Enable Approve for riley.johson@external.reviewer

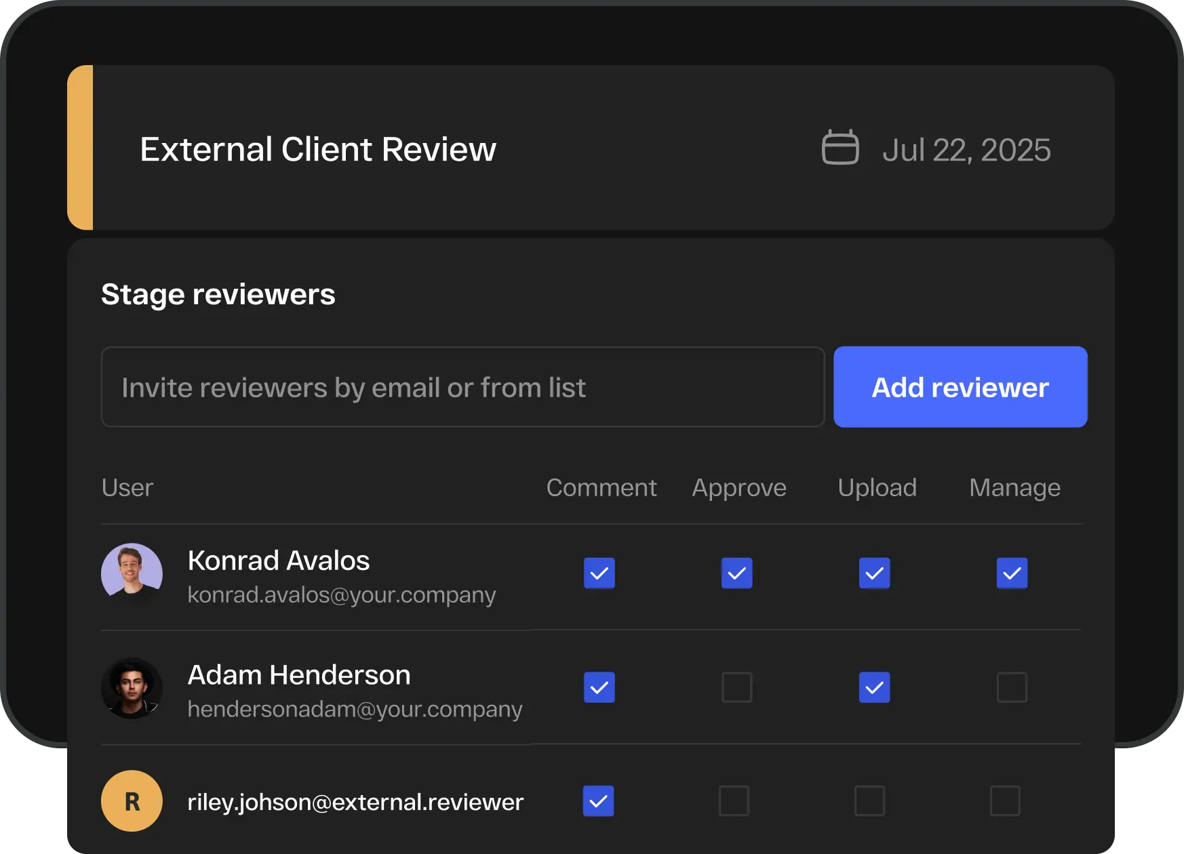coord(734,801)
